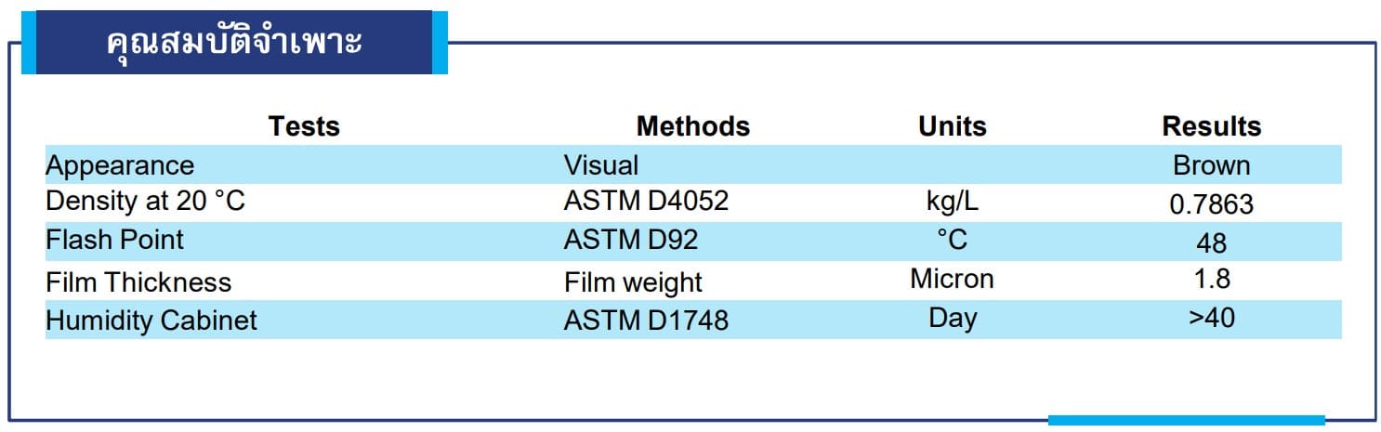Click the Units column header
The width and height of the screenshot is (1381, 432).
tap(952, 126)
